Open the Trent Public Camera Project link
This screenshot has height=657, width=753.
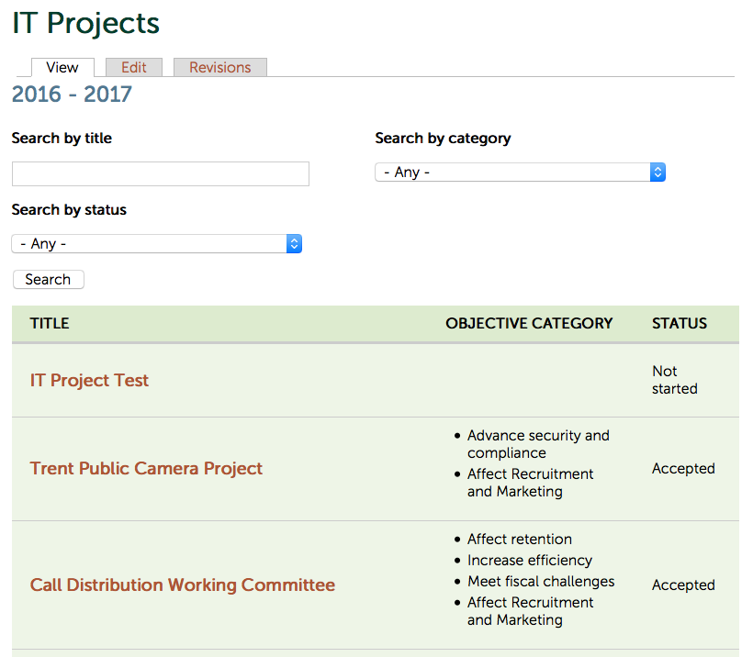tap(146, 469)
